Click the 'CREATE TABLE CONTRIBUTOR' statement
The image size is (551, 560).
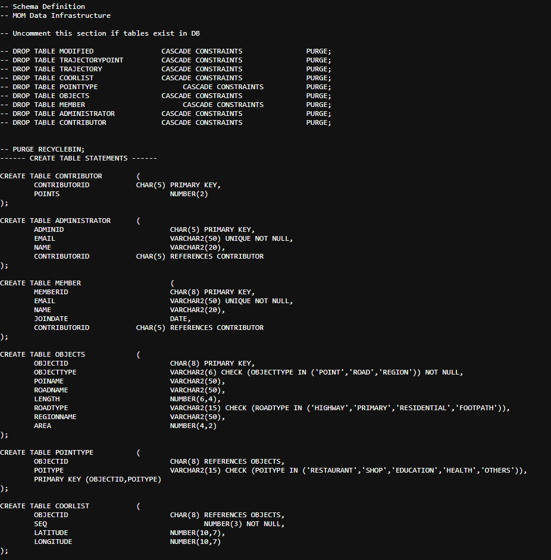(51, 176)
